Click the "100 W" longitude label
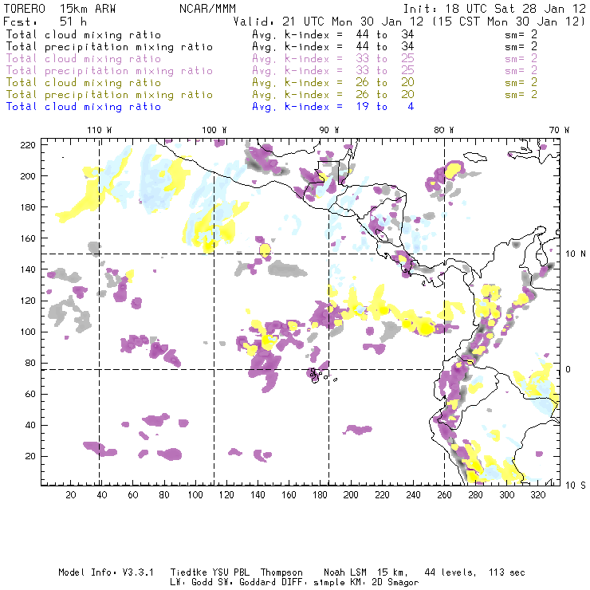This screenshot has height=590, width=590. point(214,130)
